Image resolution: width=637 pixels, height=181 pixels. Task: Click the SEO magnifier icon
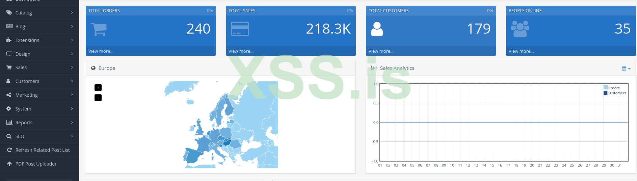[9, 136]
